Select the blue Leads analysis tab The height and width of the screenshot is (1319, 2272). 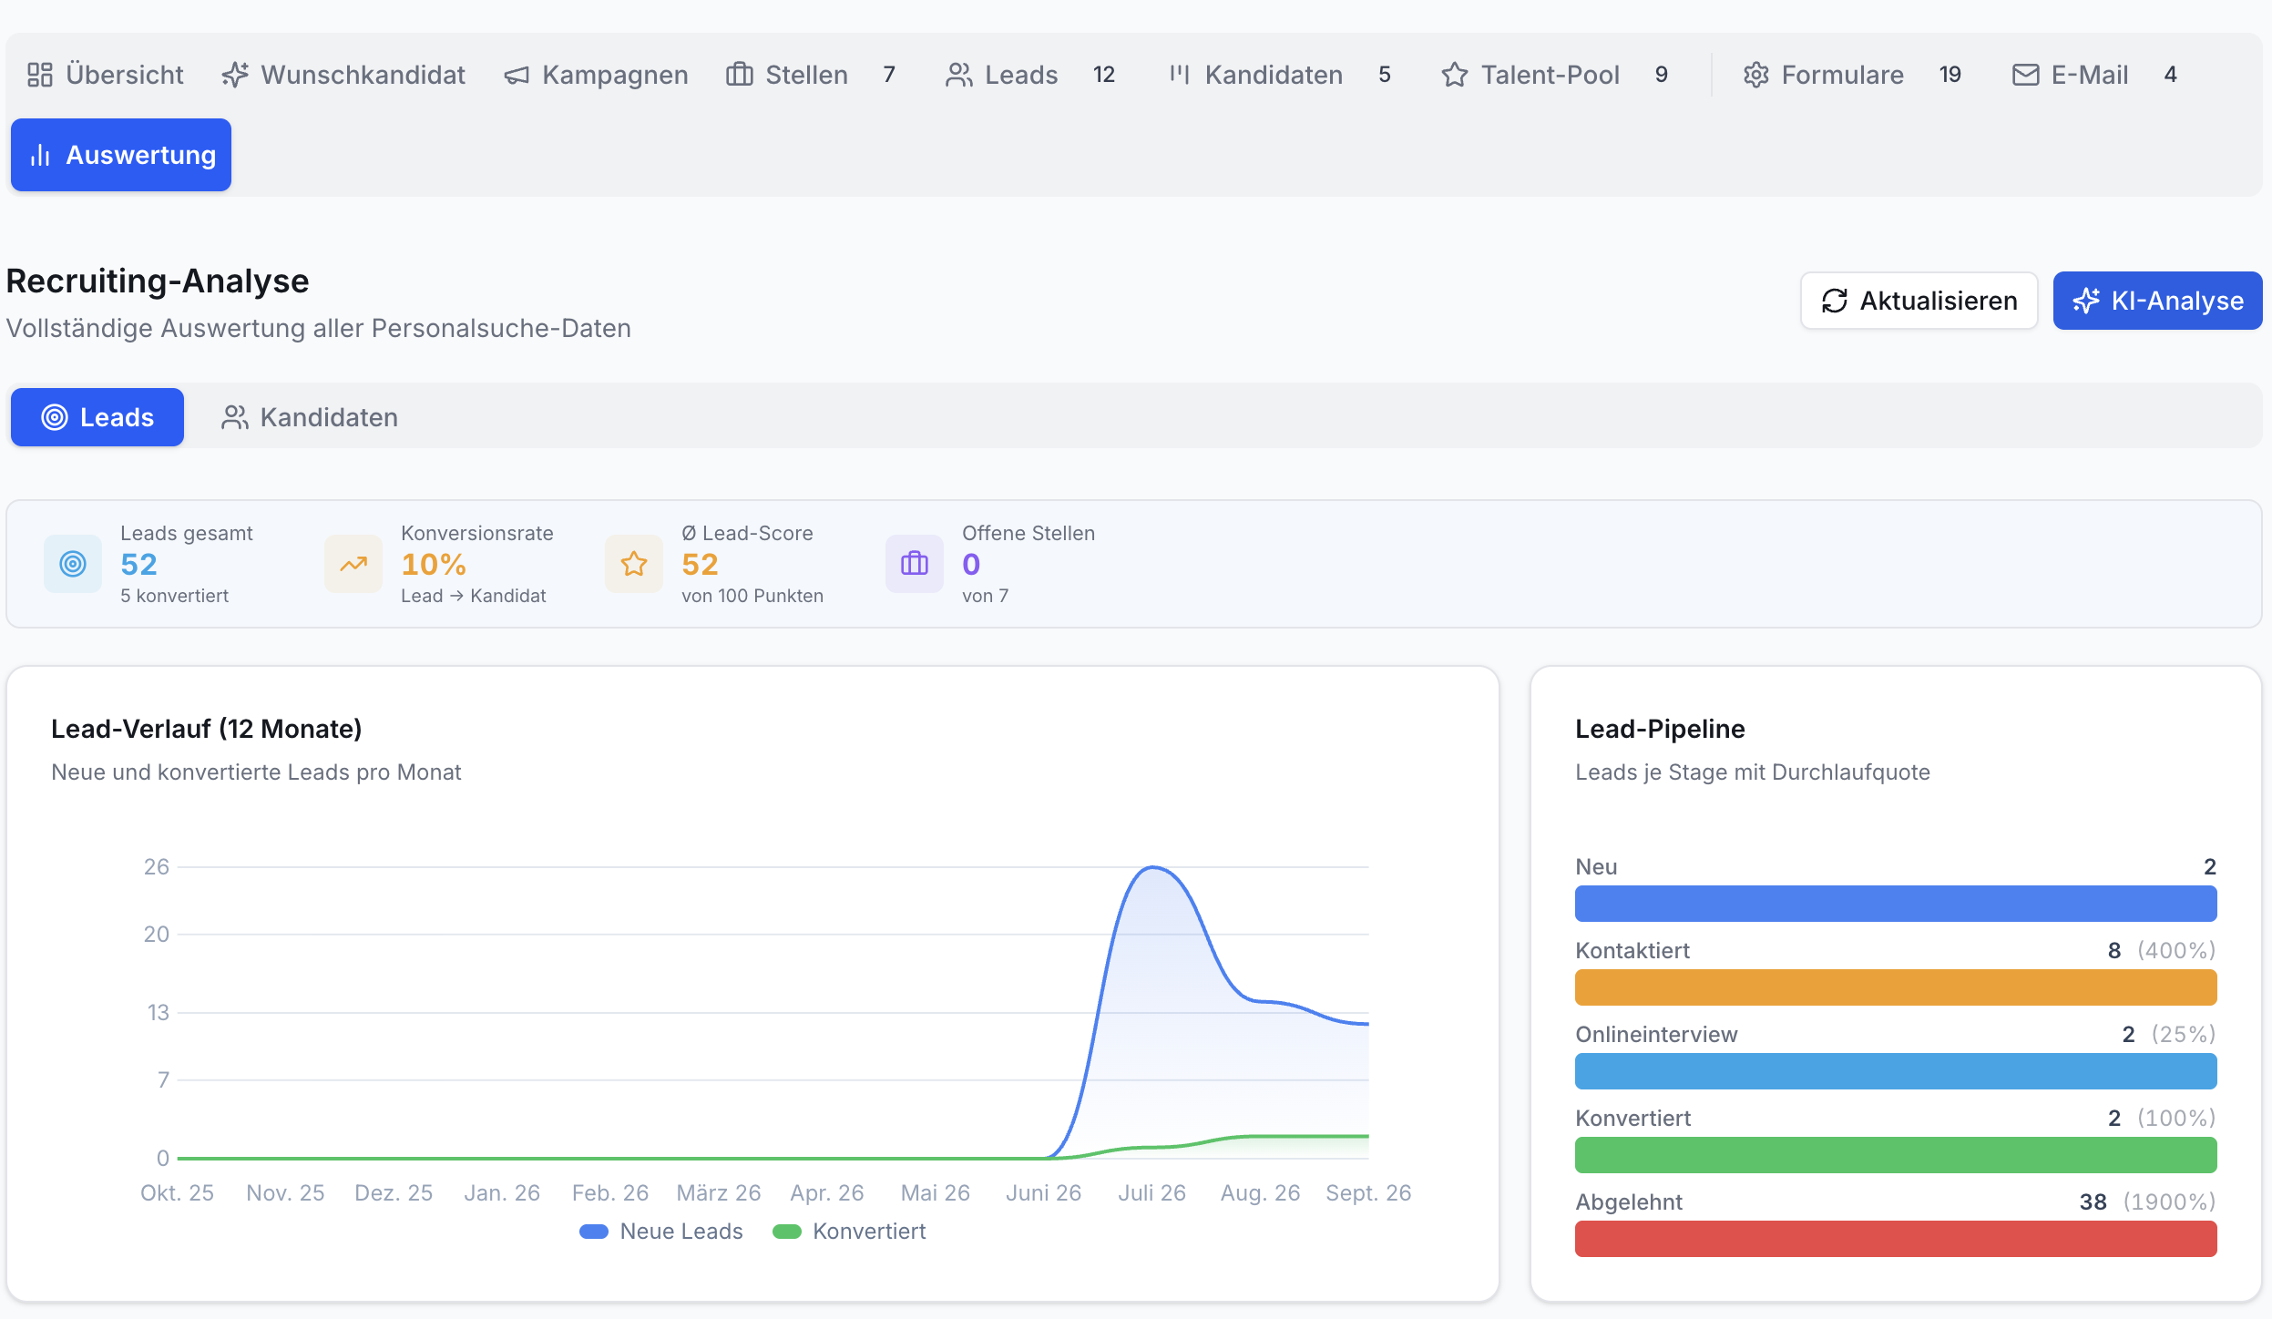(x=97, y=417)
